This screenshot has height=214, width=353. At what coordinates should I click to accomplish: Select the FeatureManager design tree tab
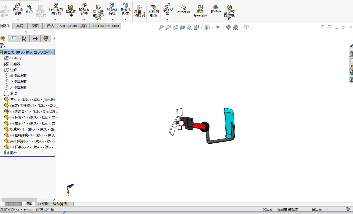pyautogui.click(x=3, y=39)
